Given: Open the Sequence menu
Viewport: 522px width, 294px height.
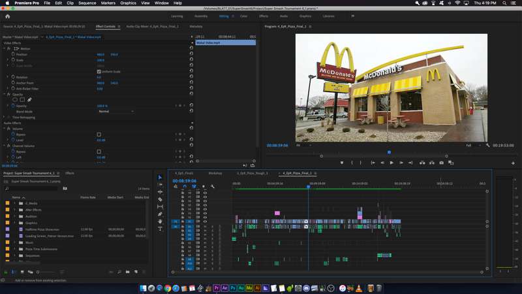Looking at the screenshot, I should (87, 3).
